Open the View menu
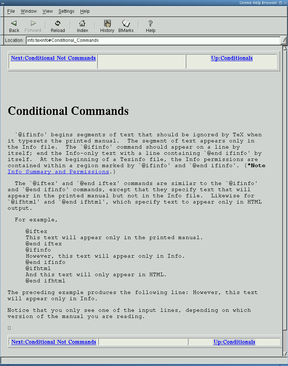The image size is (288, 366). click(x=48, y=11)
